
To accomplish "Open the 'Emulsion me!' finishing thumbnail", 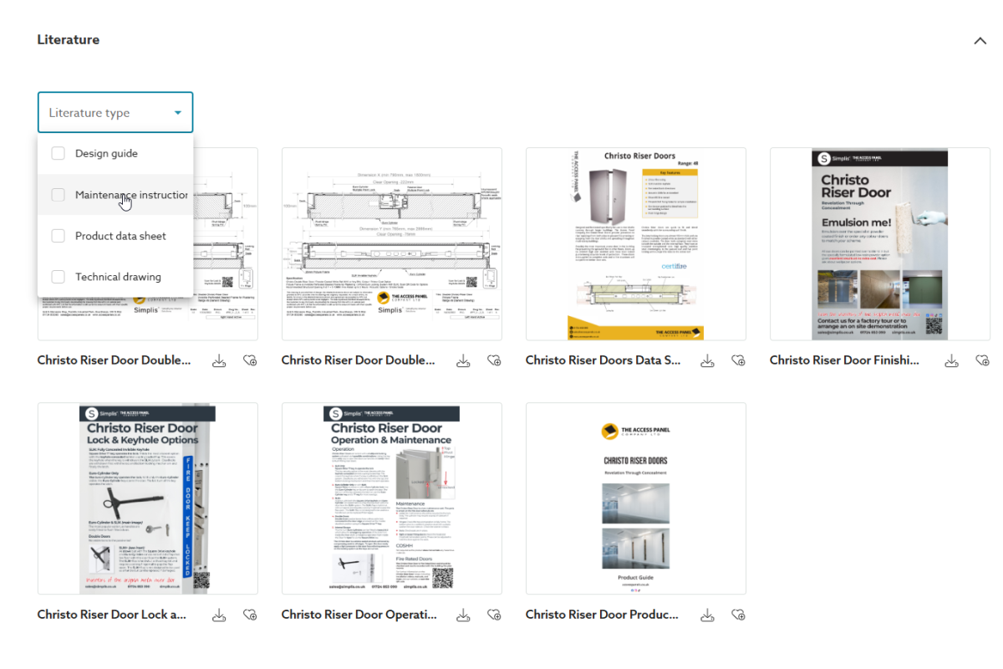I will [880, 244].
